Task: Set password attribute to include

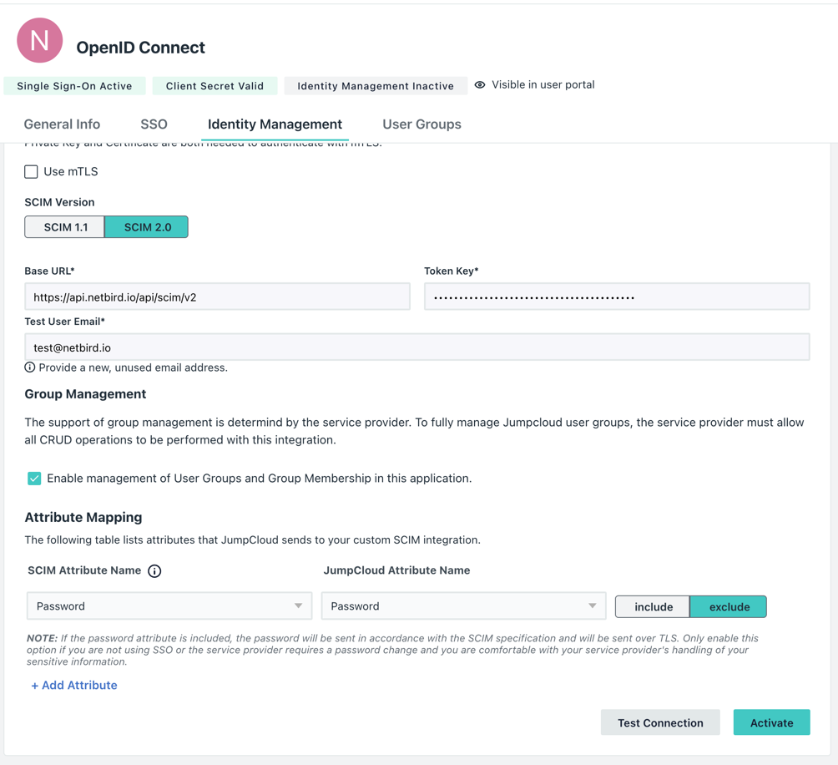Action: click(653, 607)
